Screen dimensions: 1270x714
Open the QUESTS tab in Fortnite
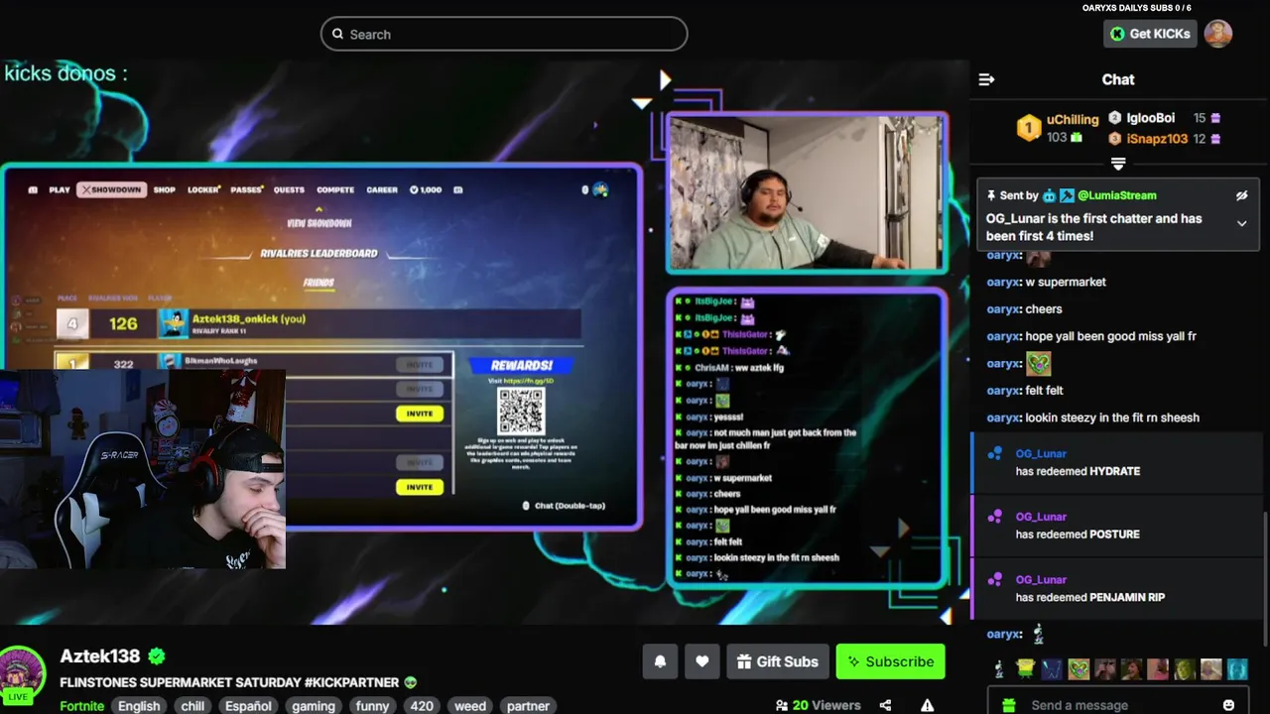(289, 189)
